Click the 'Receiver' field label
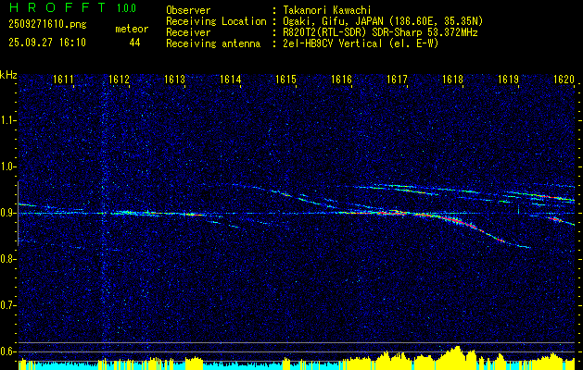This screenshot has width=583, height=370. 188,32
